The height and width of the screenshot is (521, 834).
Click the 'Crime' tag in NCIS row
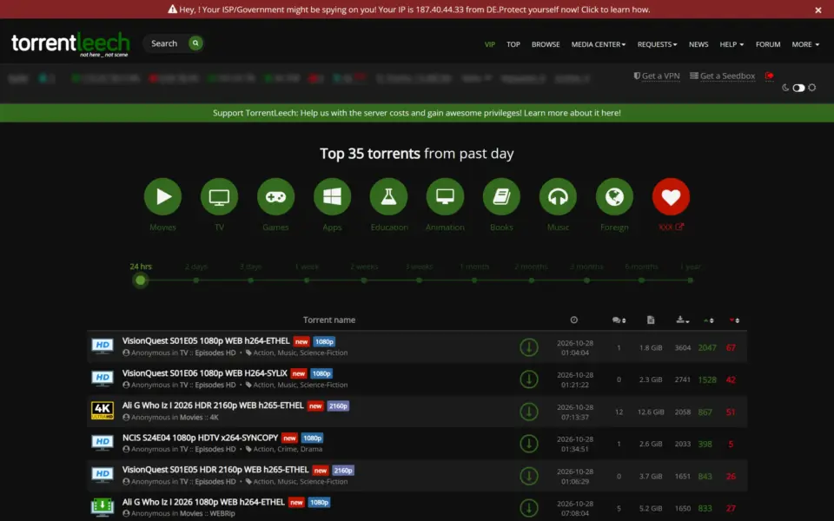click(288, 449)
